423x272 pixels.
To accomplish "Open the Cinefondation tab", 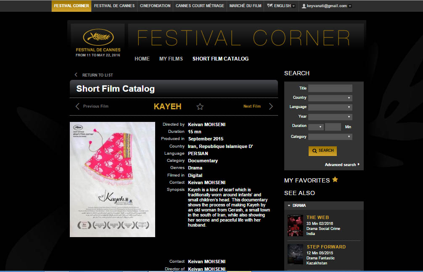I will pyautogui.click(x=155, y=5).
